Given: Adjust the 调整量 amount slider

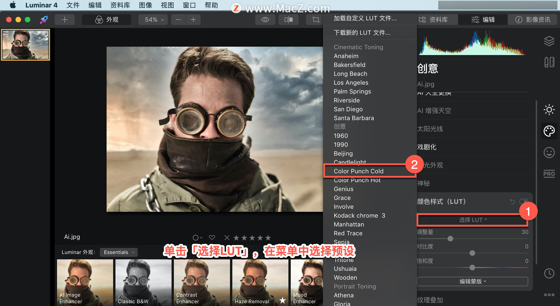Looking at the screenshot, I should coord(450,239).
